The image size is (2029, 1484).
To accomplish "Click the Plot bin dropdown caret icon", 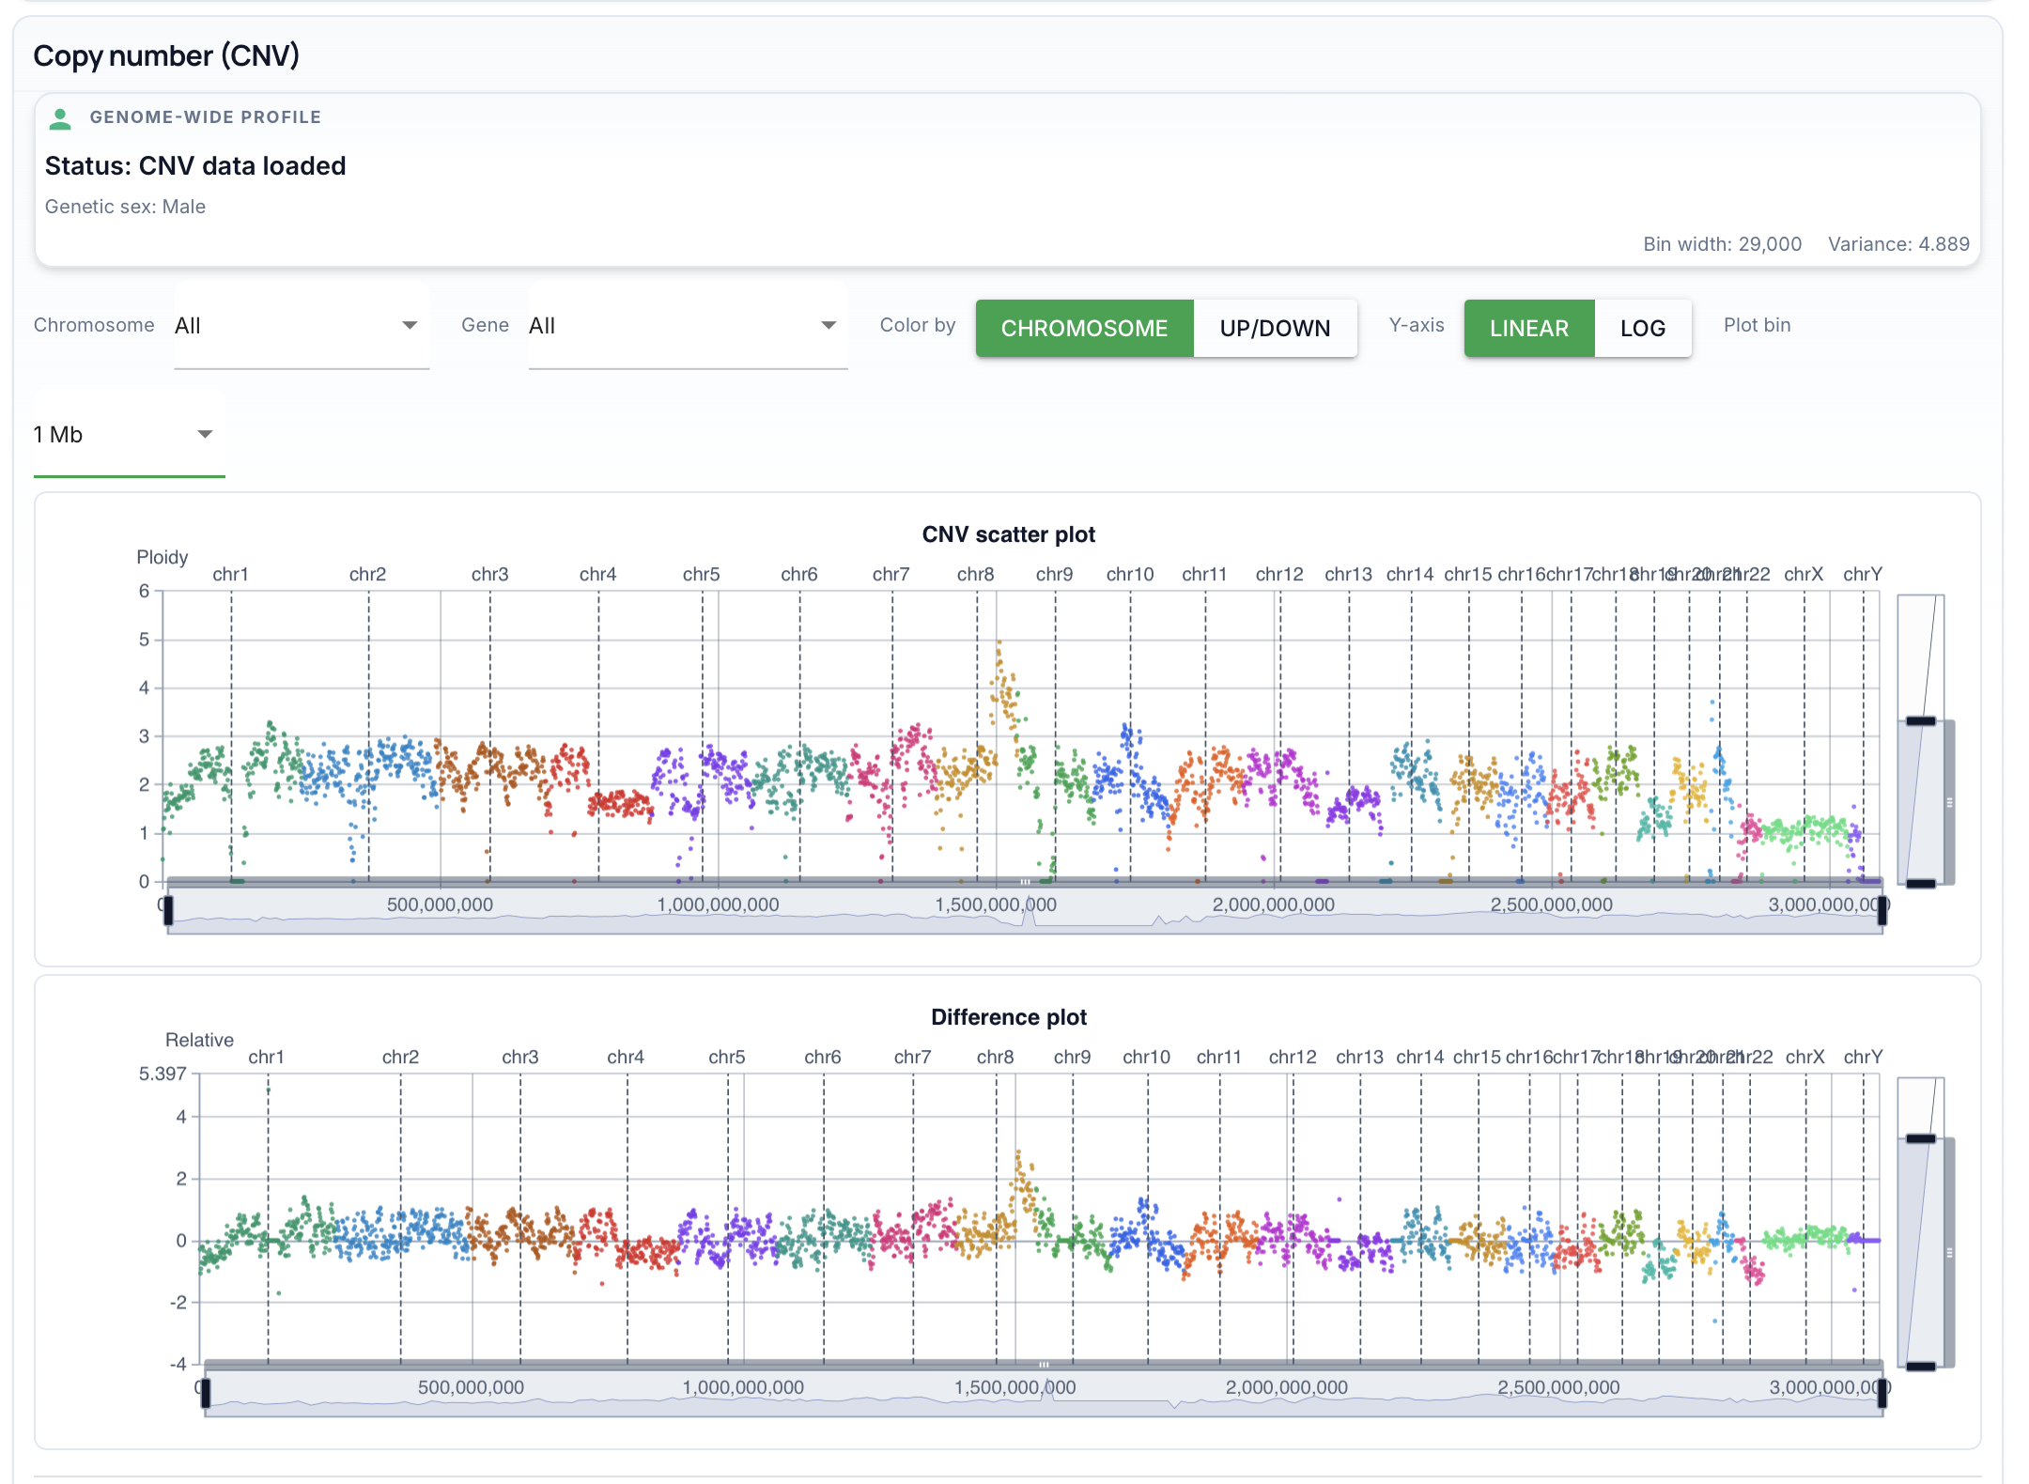I will point(207,434).
